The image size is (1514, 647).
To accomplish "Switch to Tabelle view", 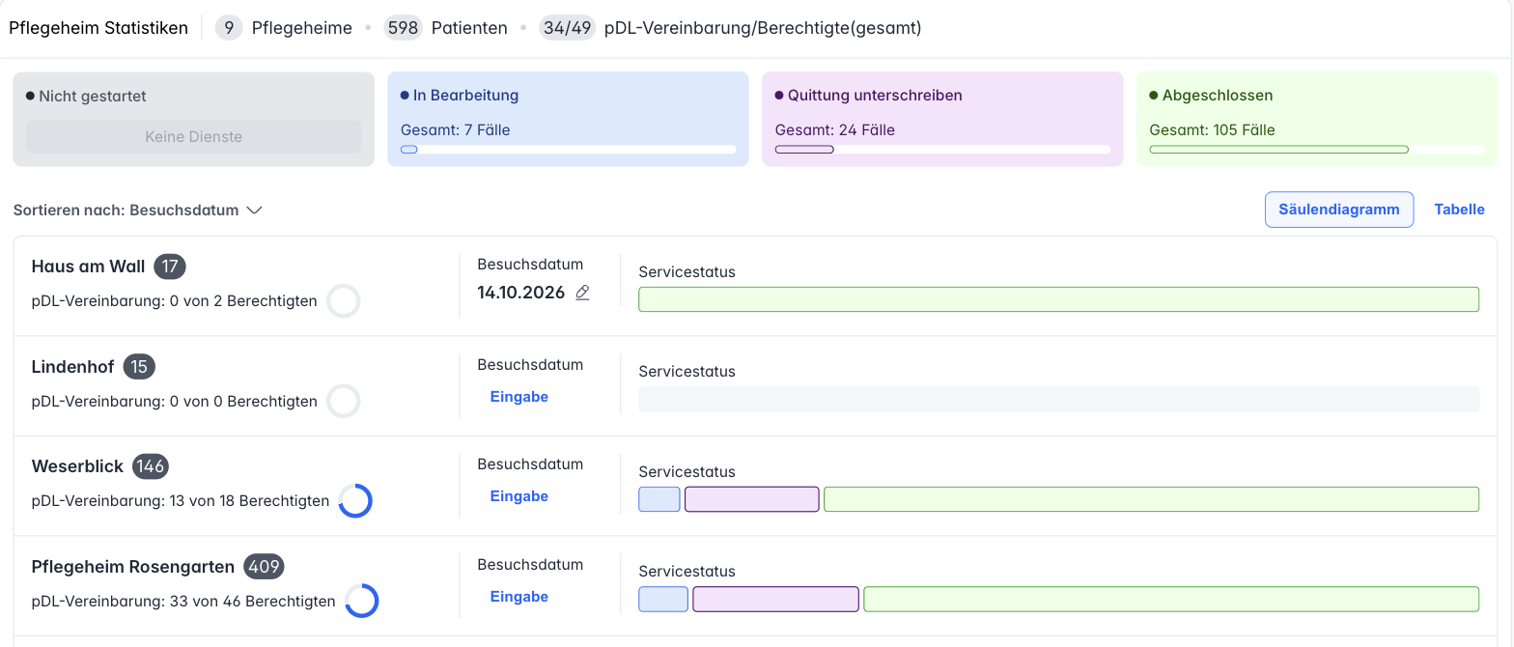I will tap(1459, 210).
